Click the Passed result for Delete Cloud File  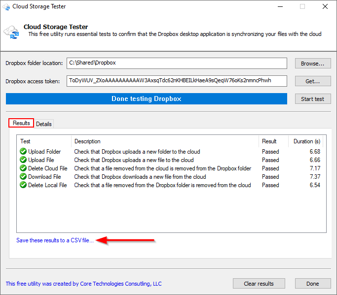click(x=270, y=168)
